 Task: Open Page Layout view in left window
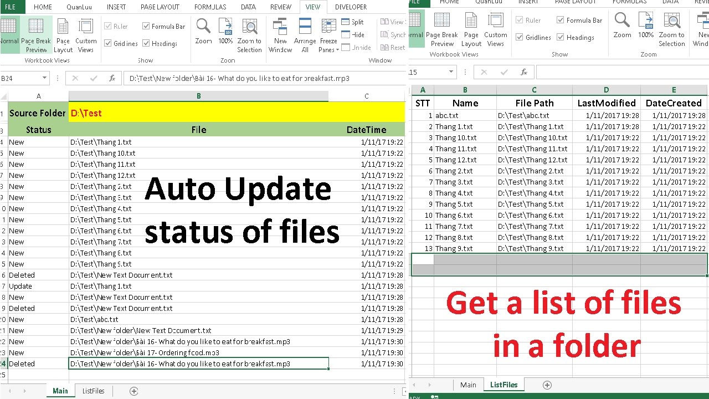pos(63,35)
